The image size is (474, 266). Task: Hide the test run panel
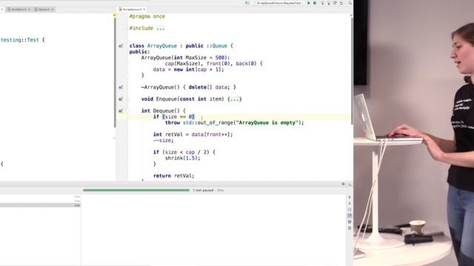(x=350, y=184)
